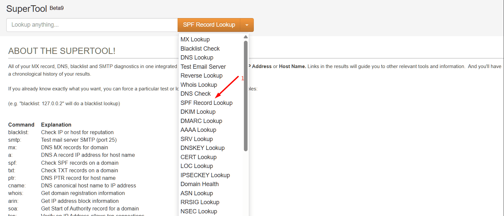Click the mx: command entry
Image resolution: width=504 pixels, height=216 pixels.
coord(13,148)
